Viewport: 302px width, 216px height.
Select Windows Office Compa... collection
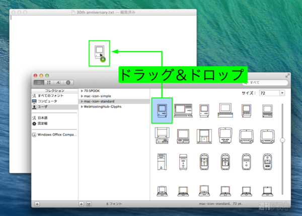(x=55, y=135)
